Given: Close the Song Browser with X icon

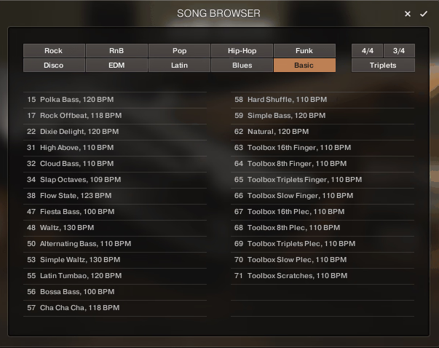Looking at the screenshot, I should (x=408, y=14).
